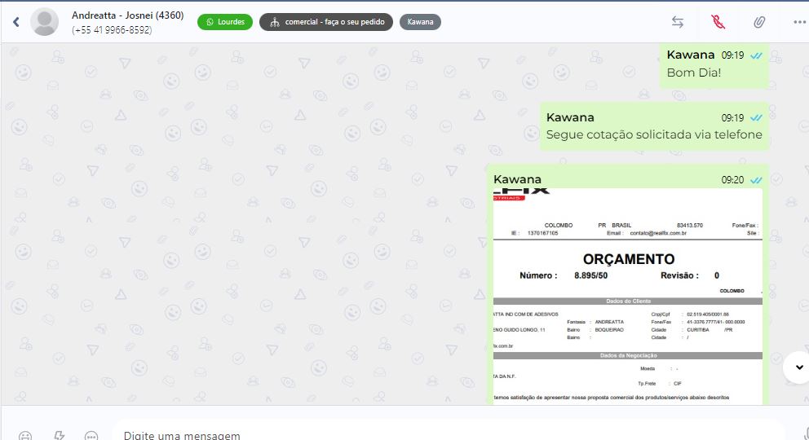
Task: Click the 'comercial - faça o seu pedido' tag
Action: (326, 22)
